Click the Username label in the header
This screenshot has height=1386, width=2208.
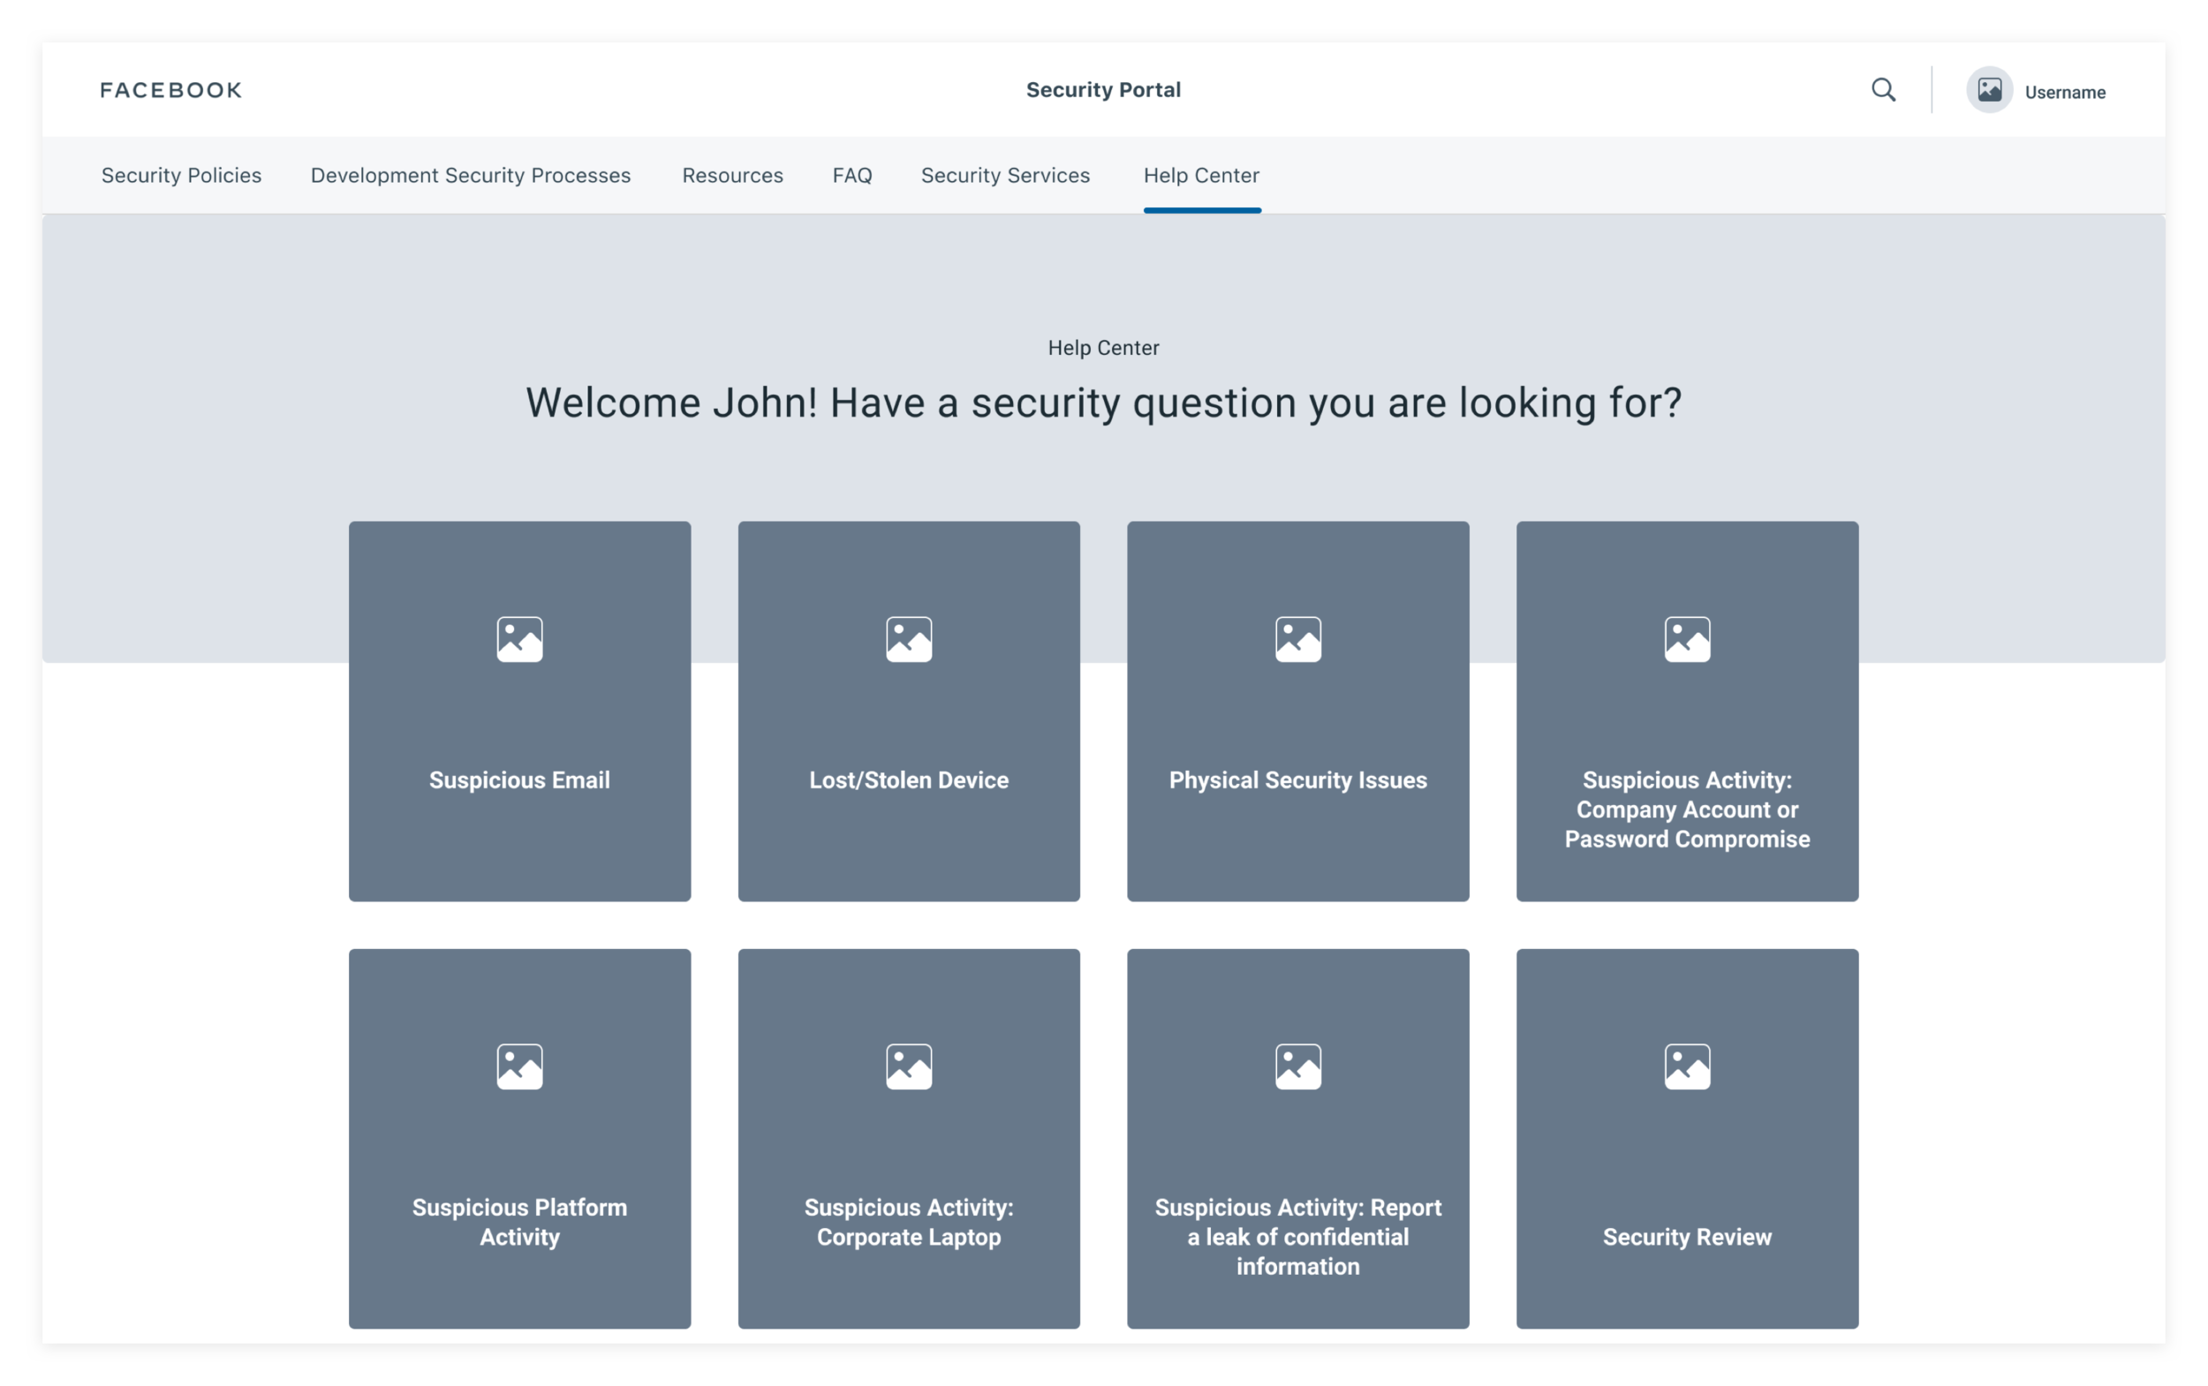click(2065, 93)
